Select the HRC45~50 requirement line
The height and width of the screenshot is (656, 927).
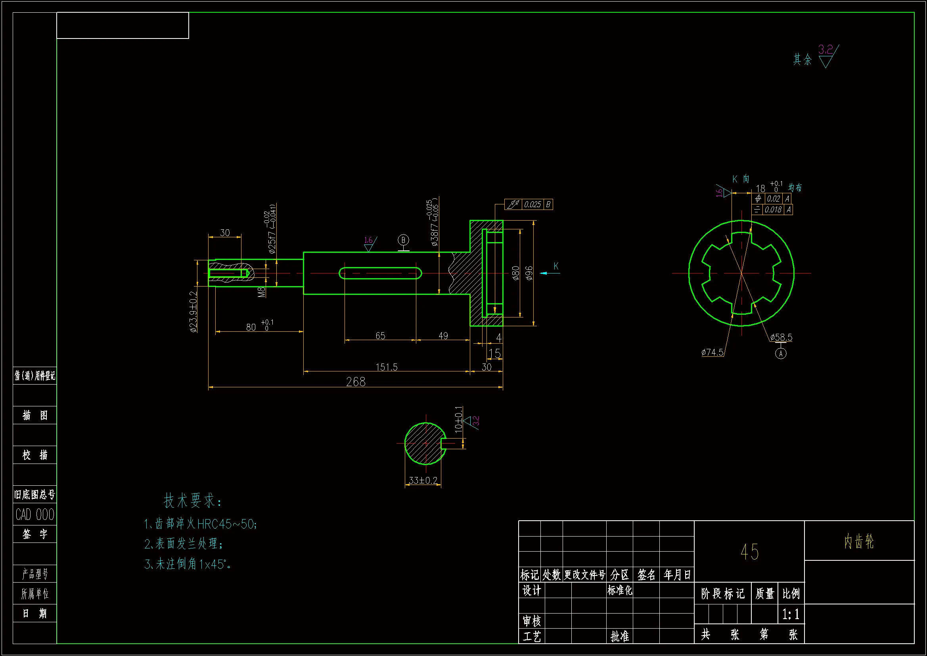201,524
